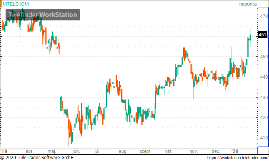Select the dec. month marker

[x=216, y=151]
